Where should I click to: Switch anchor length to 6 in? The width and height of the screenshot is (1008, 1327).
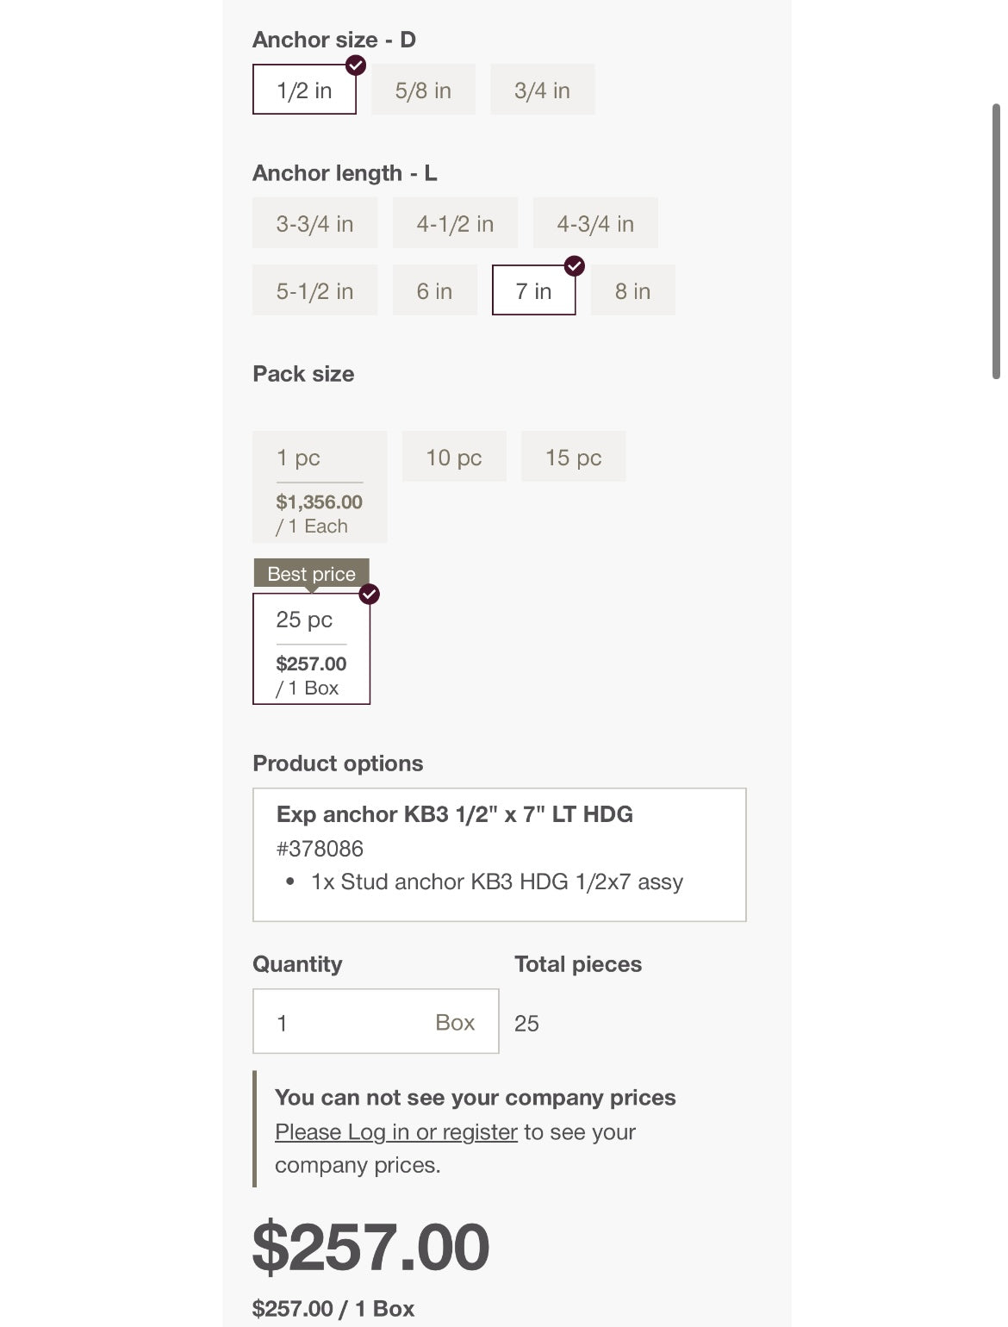pyautogui.click(x=434, y=290)
